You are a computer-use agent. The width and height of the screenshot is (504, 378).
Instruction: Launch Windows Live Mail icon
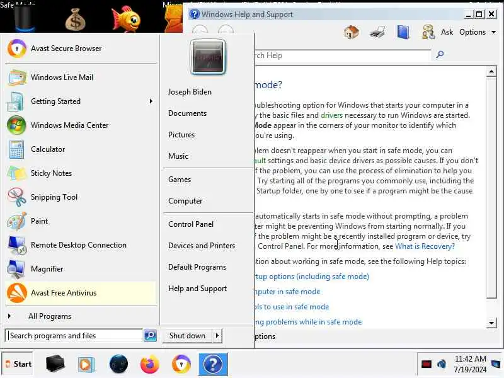[x=17, y=77]
